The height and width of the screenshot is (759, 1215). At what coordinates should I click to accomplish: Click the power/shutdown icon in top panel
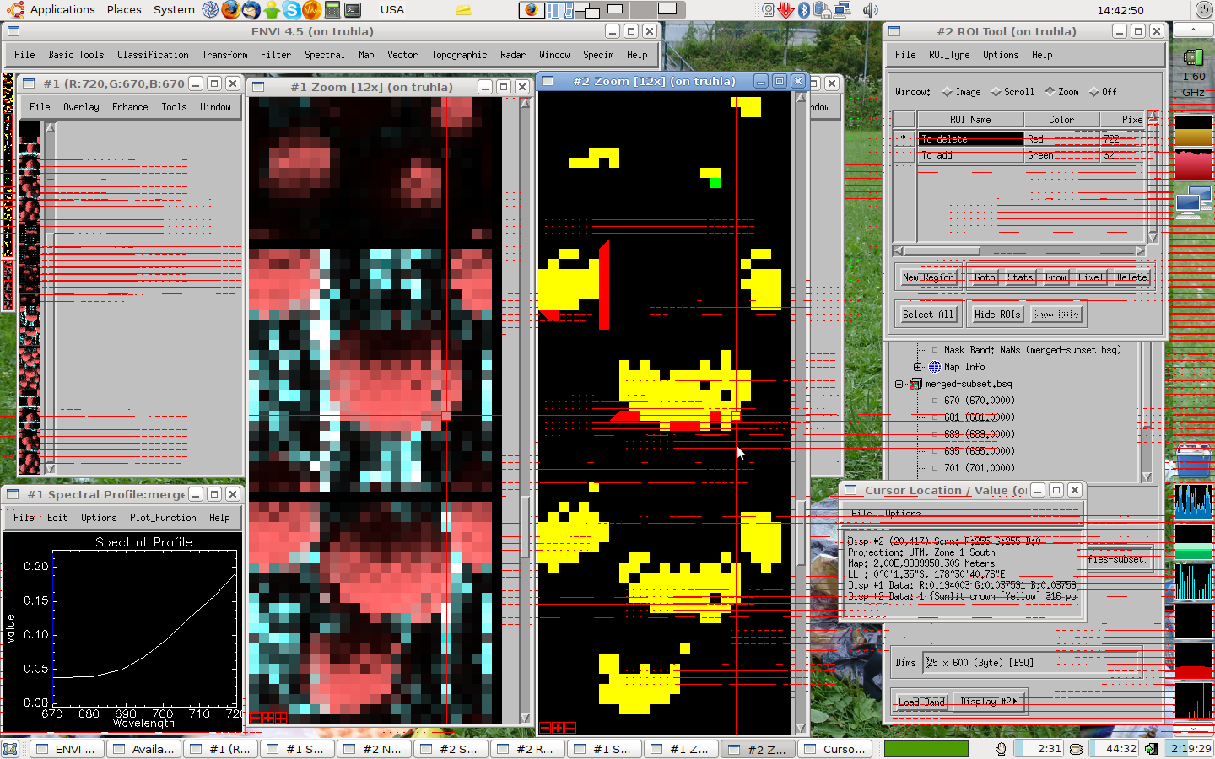point(1204,10)
